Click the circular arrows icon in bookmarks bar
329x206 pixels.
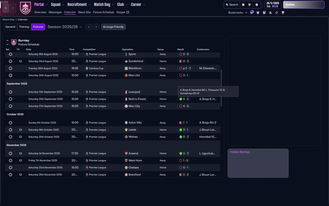point(277,13)
